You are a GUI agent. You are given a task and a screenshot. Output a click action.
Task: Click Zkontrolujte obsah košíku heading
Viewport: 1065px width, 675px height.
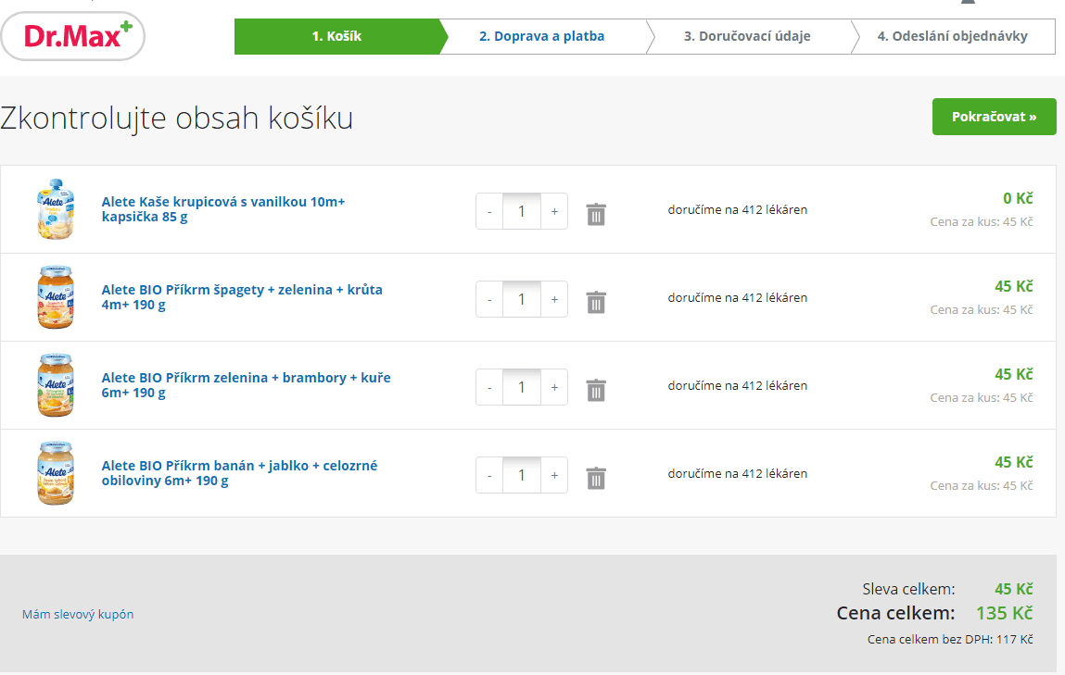[177, 118]
